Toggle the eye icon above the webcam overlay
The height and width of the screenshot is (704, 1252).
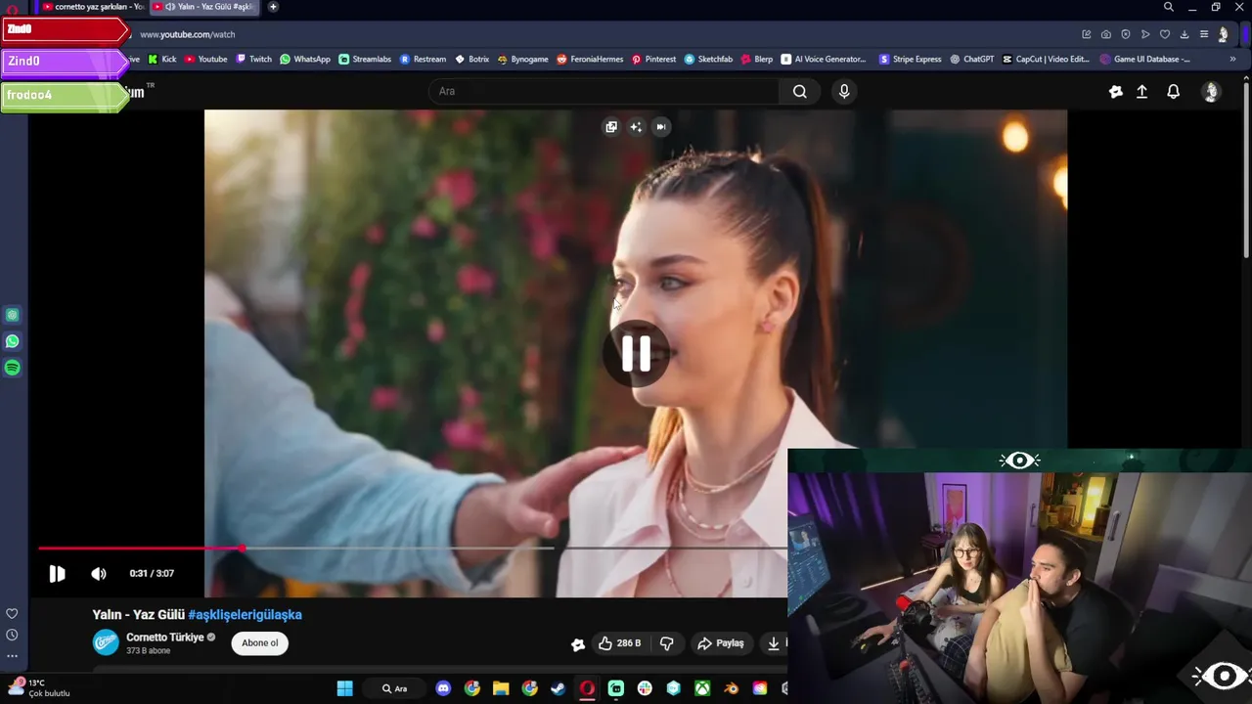point(1019,461)
